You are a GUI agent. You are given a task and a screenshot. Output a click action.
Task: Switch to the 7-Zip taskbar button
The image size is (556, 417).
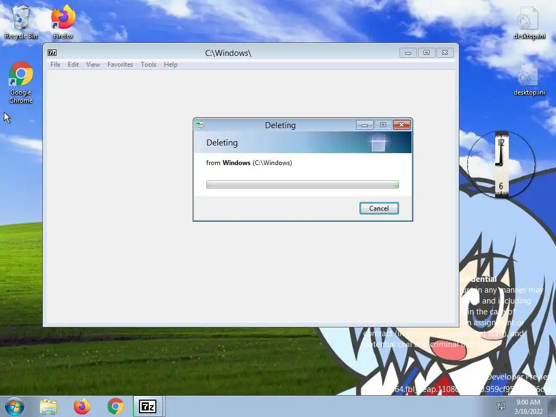pyautogui.click(x=148, y=406)
